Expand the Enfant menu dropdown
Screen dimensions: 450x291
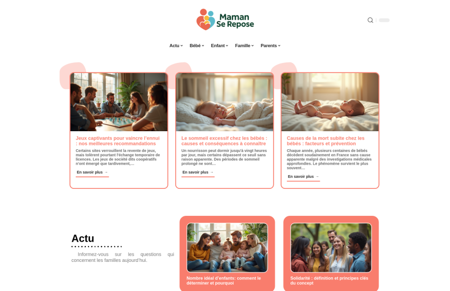(x=219, y=46)
